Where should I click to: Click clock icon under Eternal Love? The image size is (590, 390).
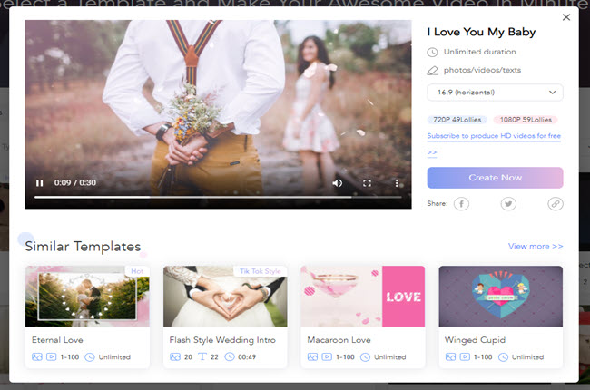[x=90, y=357]
